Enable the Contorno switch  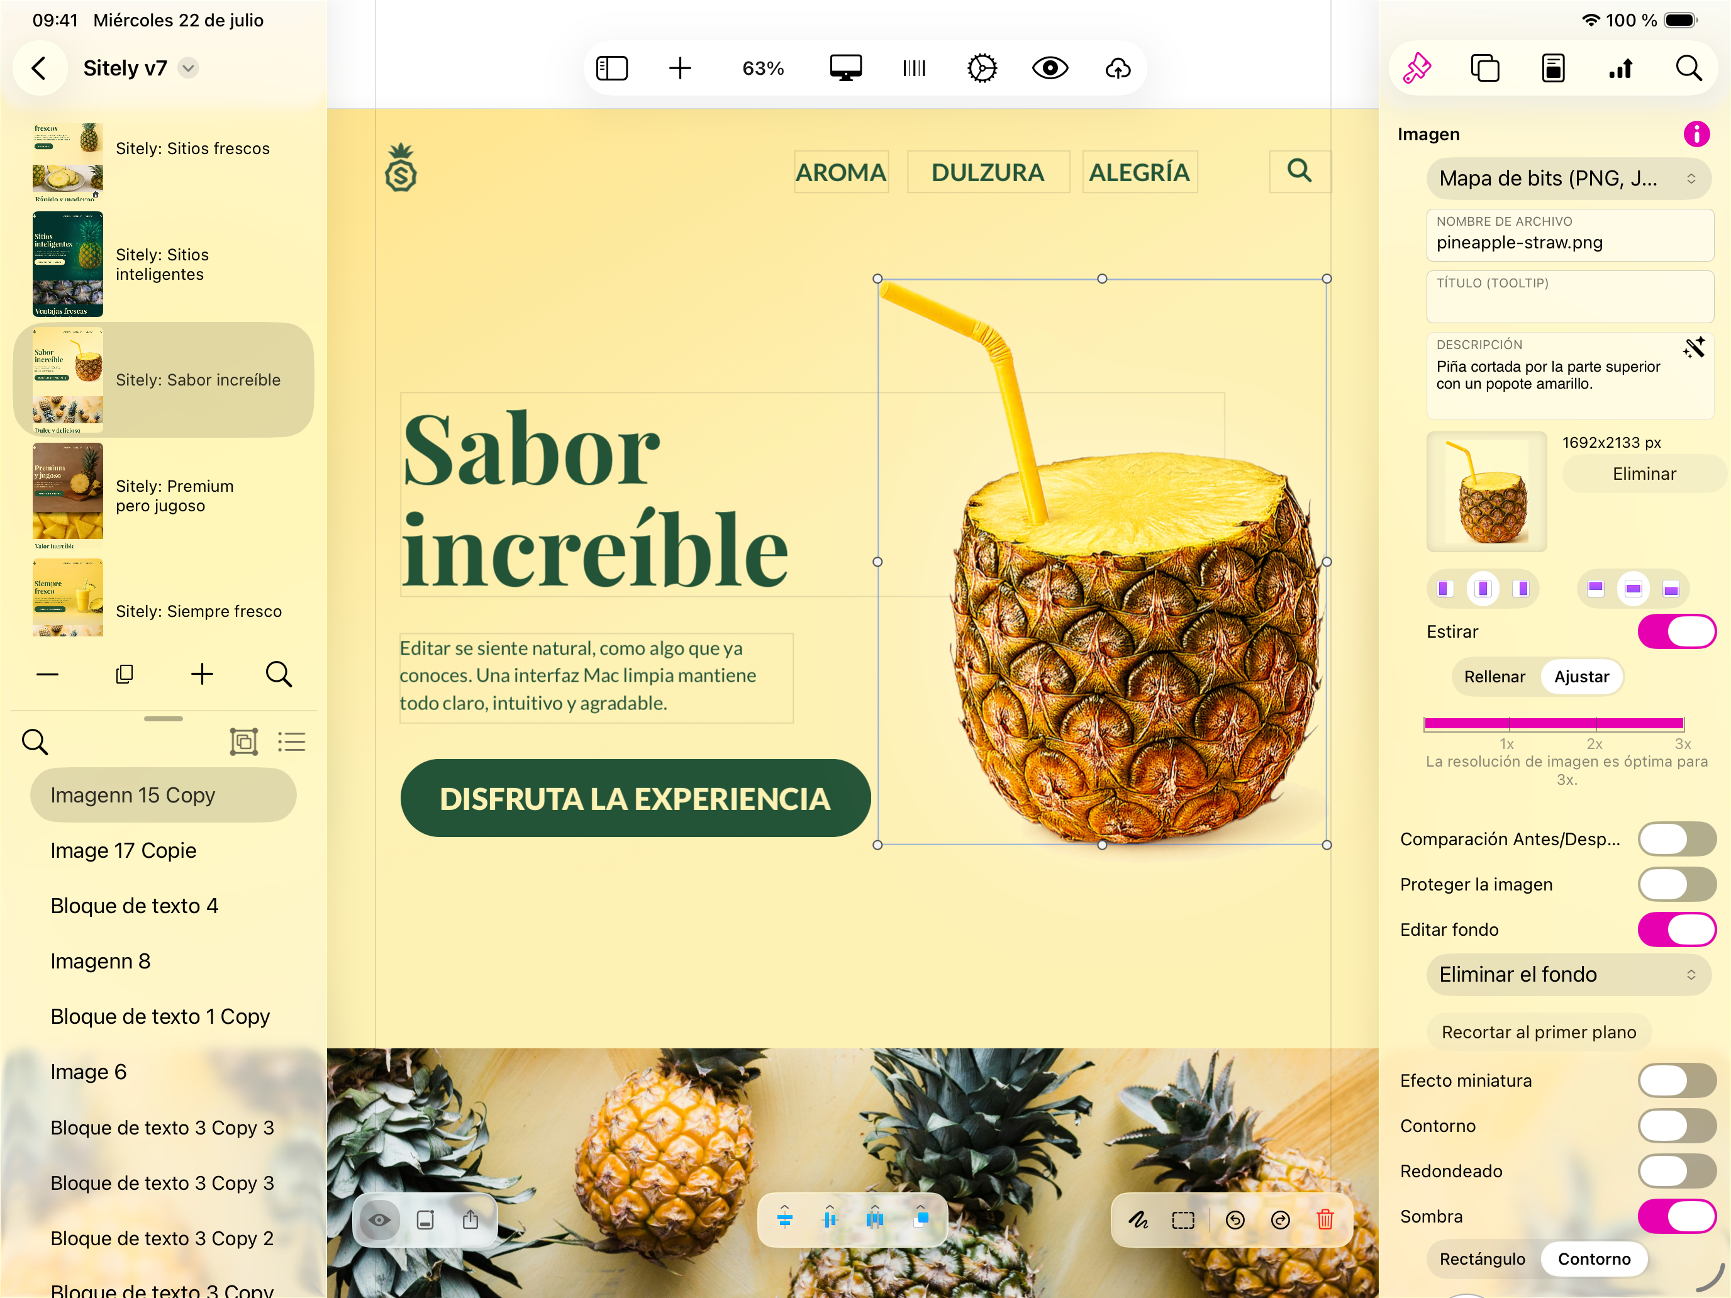1676,1125
